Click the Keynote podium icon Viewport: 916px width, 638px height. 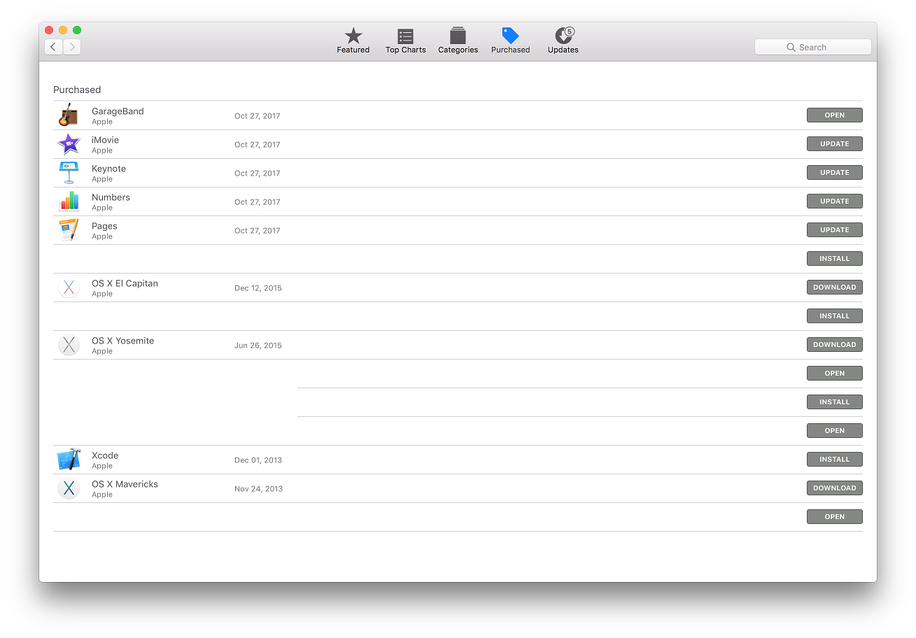click(x=69, y=173)
